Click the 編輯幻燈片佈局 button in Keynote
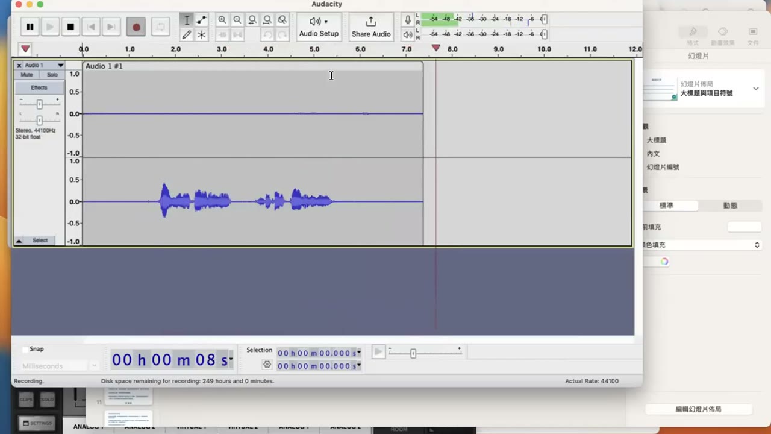Screen dimensions: 771x434 click(x=698, y=409)
